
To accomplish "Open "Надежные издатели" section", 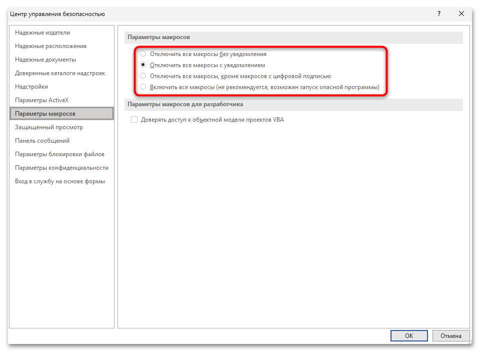I will 62,33.
